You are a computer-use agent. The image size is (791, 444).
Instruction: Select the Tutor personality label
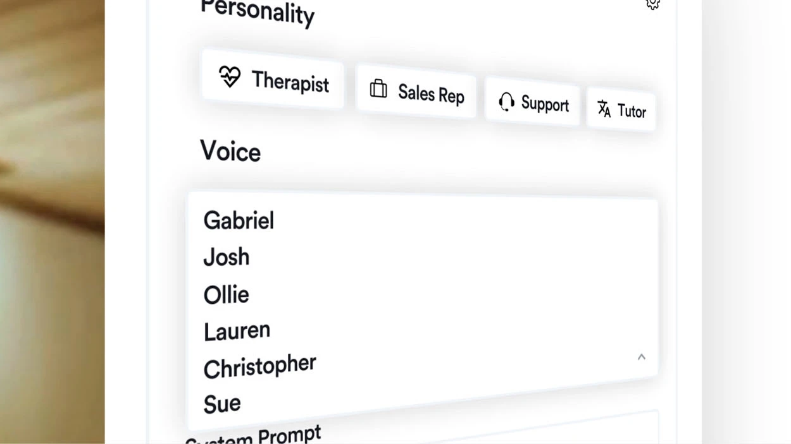[632, 111]
